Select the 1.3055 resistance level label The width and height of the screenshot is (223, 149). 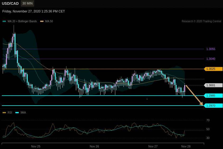211,49
